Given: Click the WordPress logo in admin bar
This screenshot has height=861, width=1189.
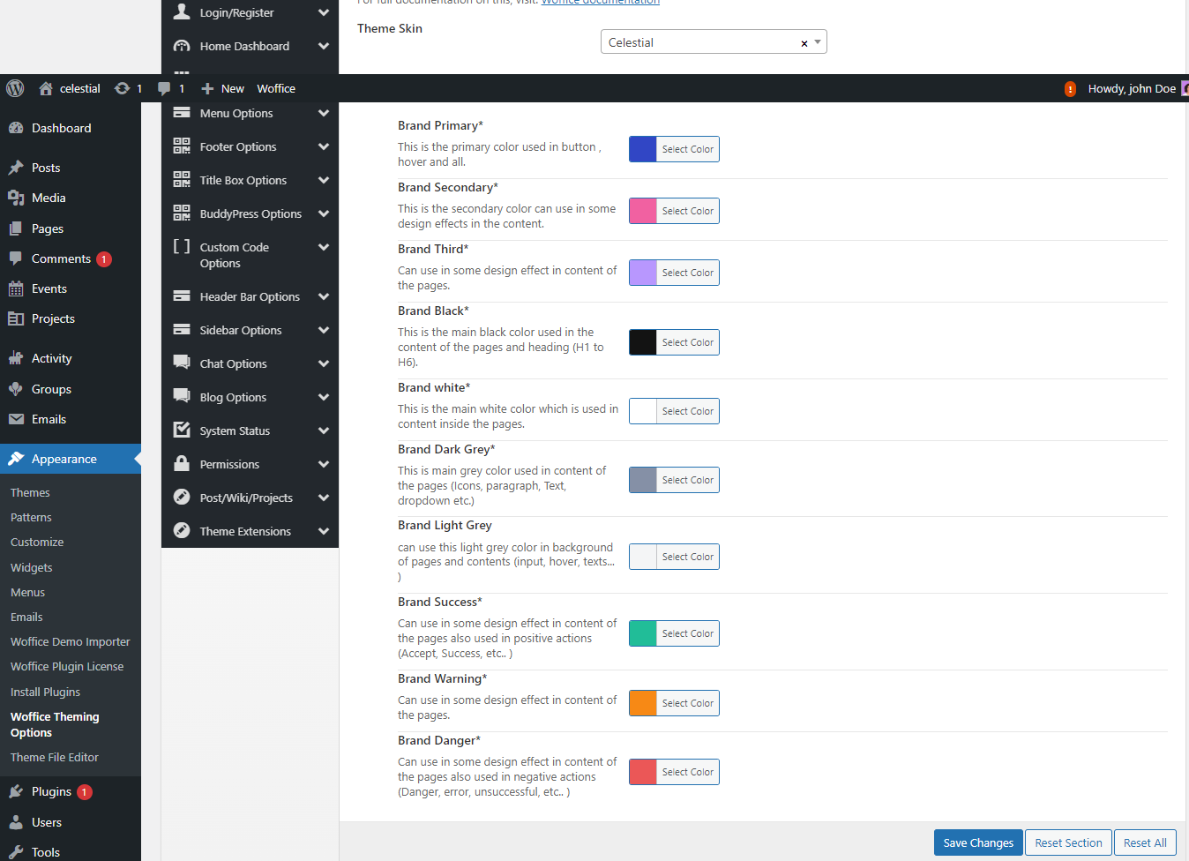Looking at the screenshot, I should (15, 88).
